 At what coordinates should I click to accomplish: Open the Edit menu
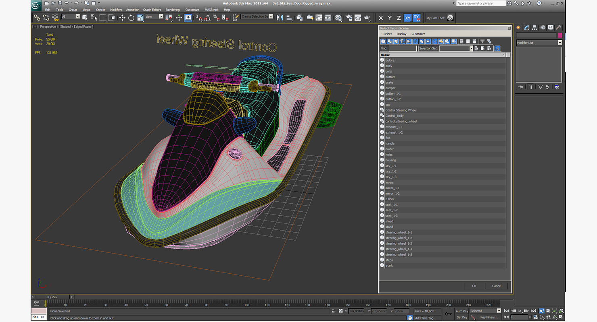point(48,10)
